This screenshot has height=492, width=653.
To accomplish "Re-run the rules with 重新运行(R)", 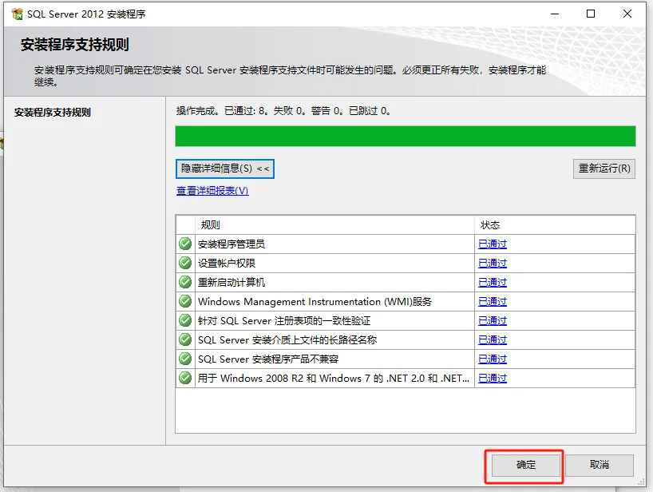I will pos(604,169).
